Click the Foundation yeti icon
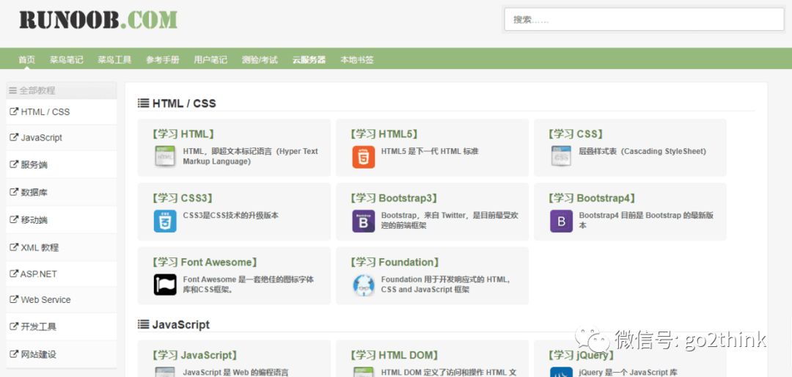 363,285
